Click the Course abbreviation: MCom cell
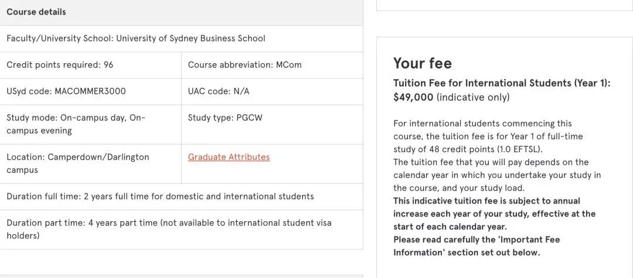Image resolution: width=633 pixels, height=278 pixels. pos(244,65)
